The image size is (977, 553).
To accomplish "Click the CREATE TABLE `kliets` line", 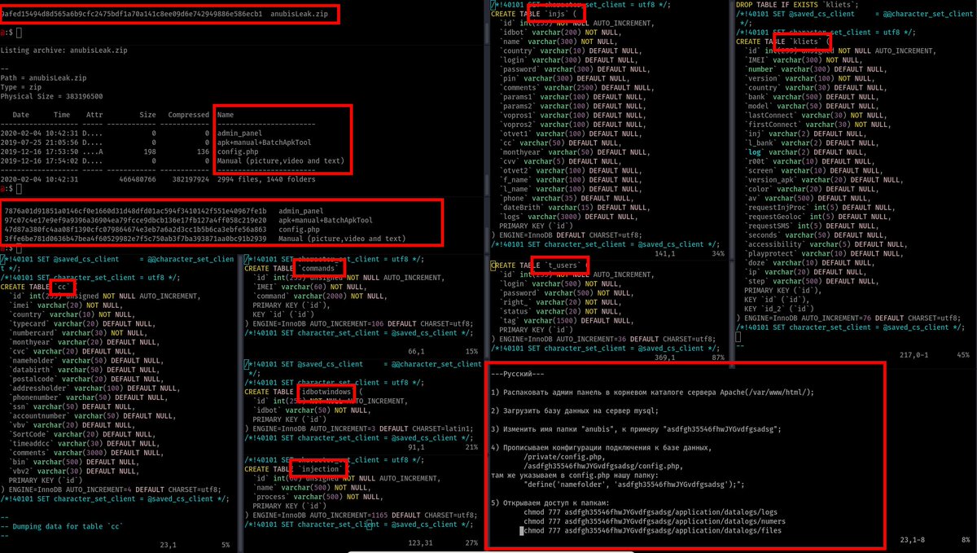I will (785, 42).
